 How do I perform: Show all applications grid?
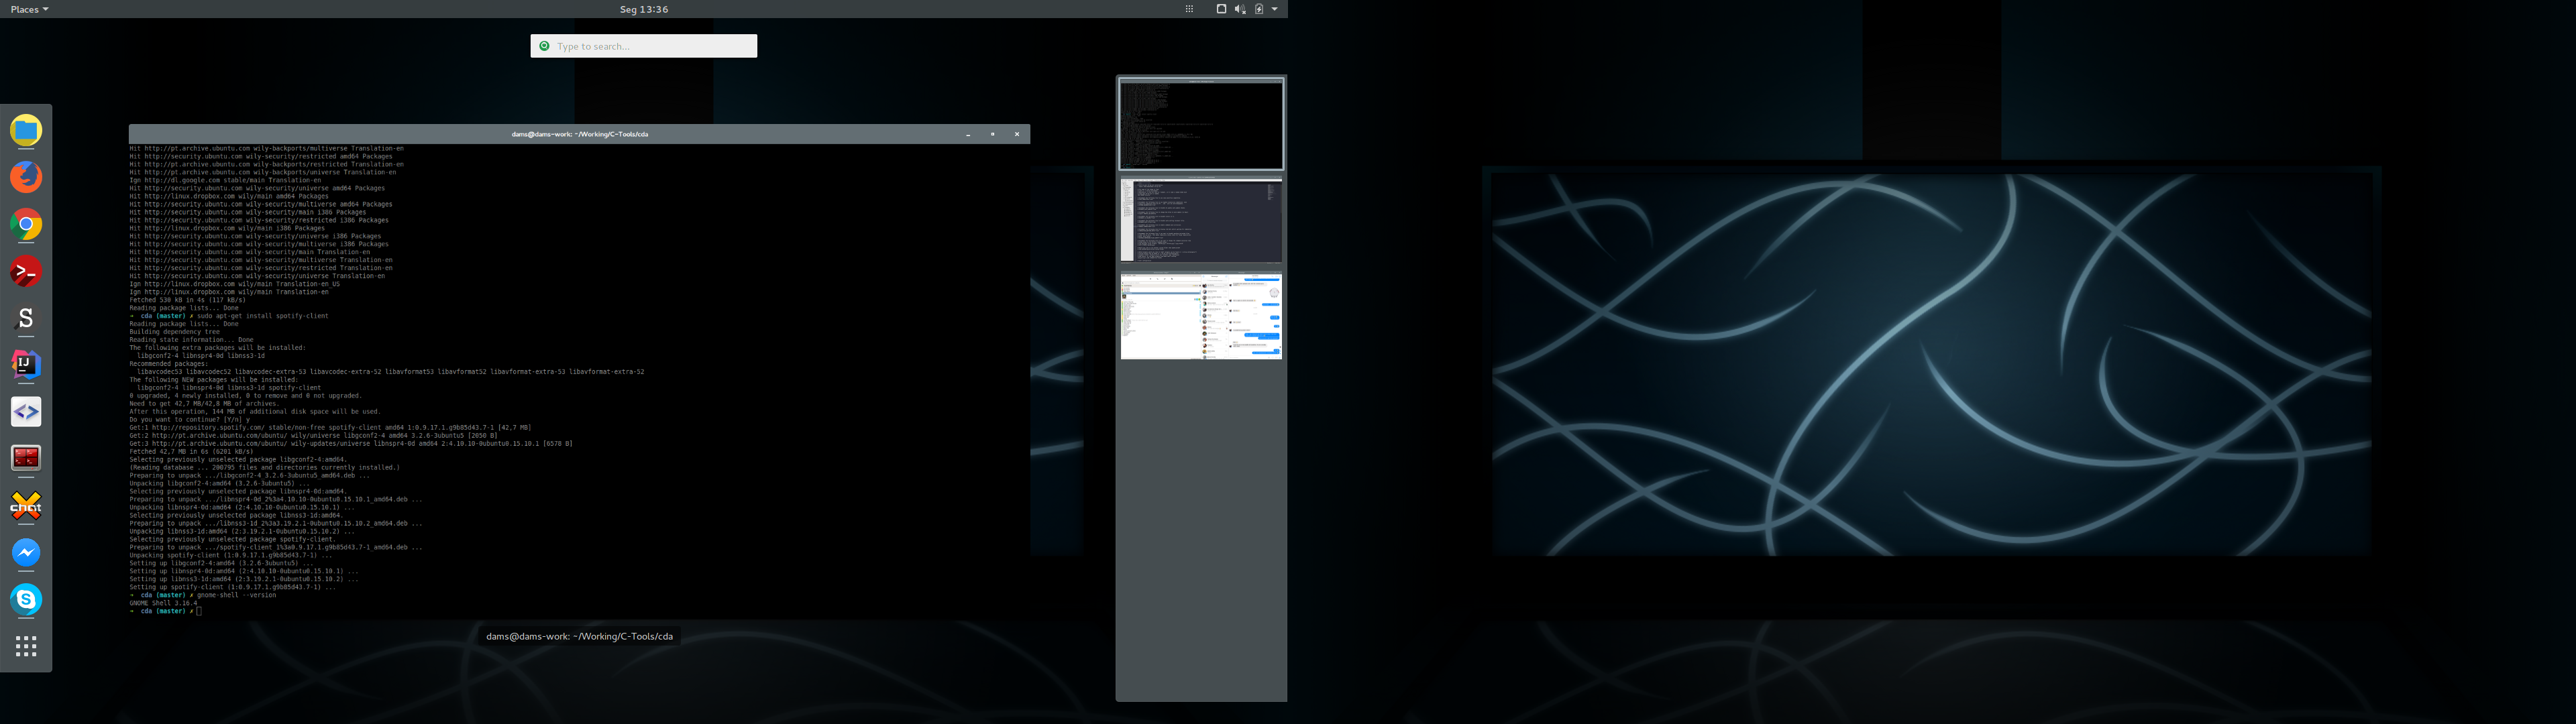(x=26, y=647)
